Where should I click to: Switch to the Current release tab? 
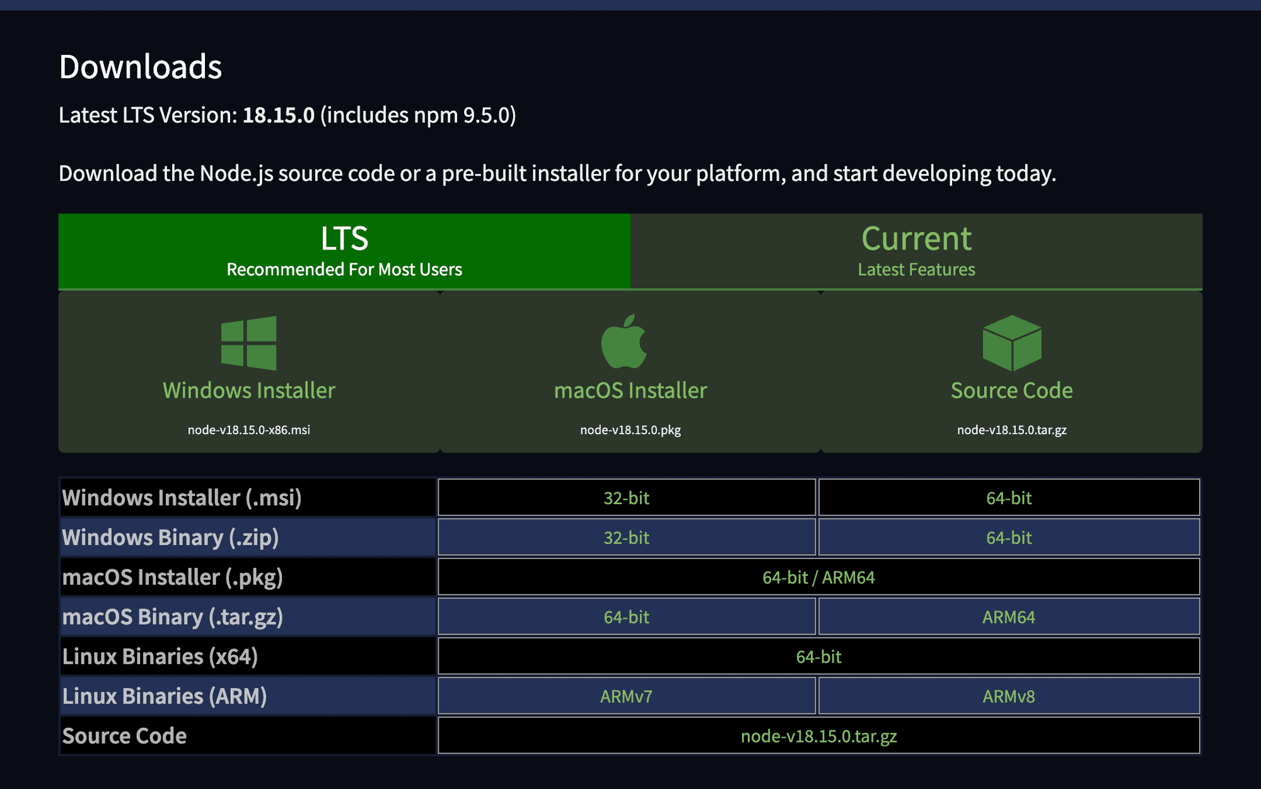tap(916, 251)
